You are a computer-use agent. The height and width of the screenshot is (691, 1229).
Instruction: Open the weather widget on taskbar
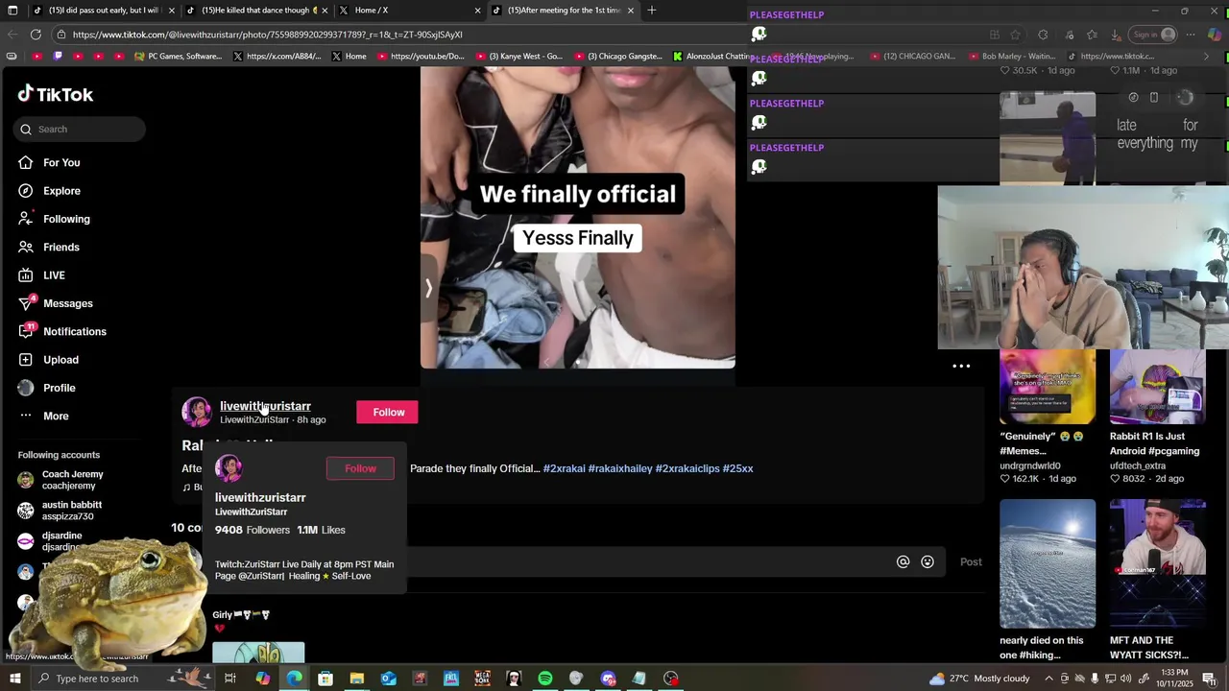(x=979, y=679)
